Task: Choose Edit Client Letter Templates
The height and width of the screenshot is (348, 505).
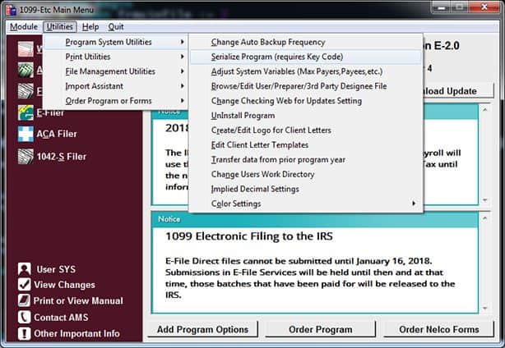Action: [x=306, y=145]
